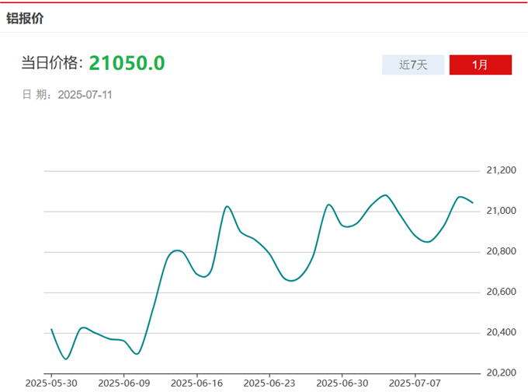Pick the 2025-06-30 x-axis date

coord(342,383)
